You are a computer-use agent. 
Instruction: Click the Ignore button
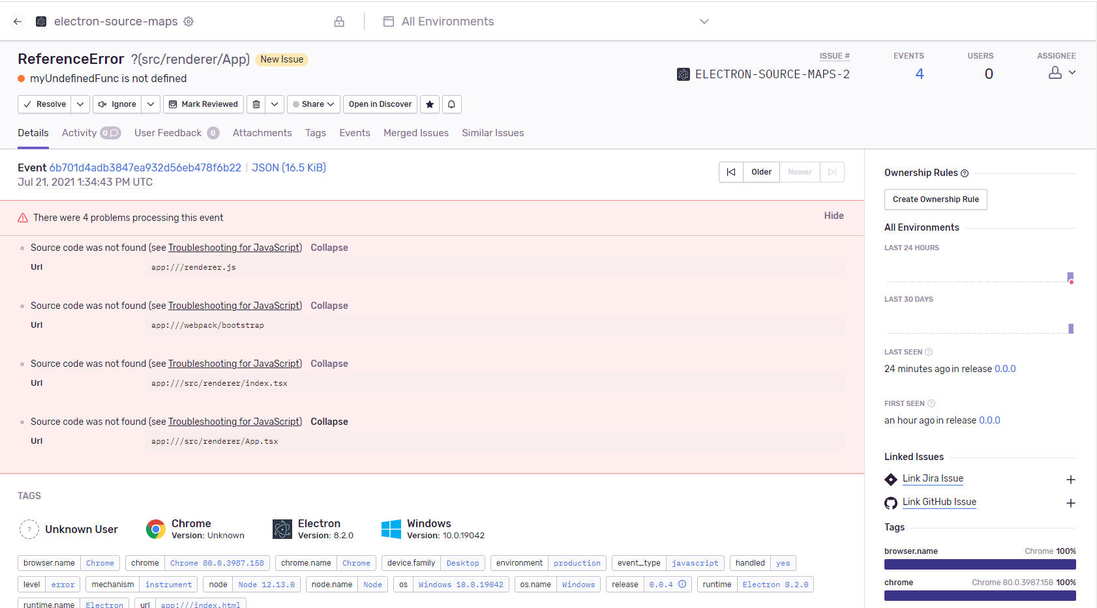(117, 104)
